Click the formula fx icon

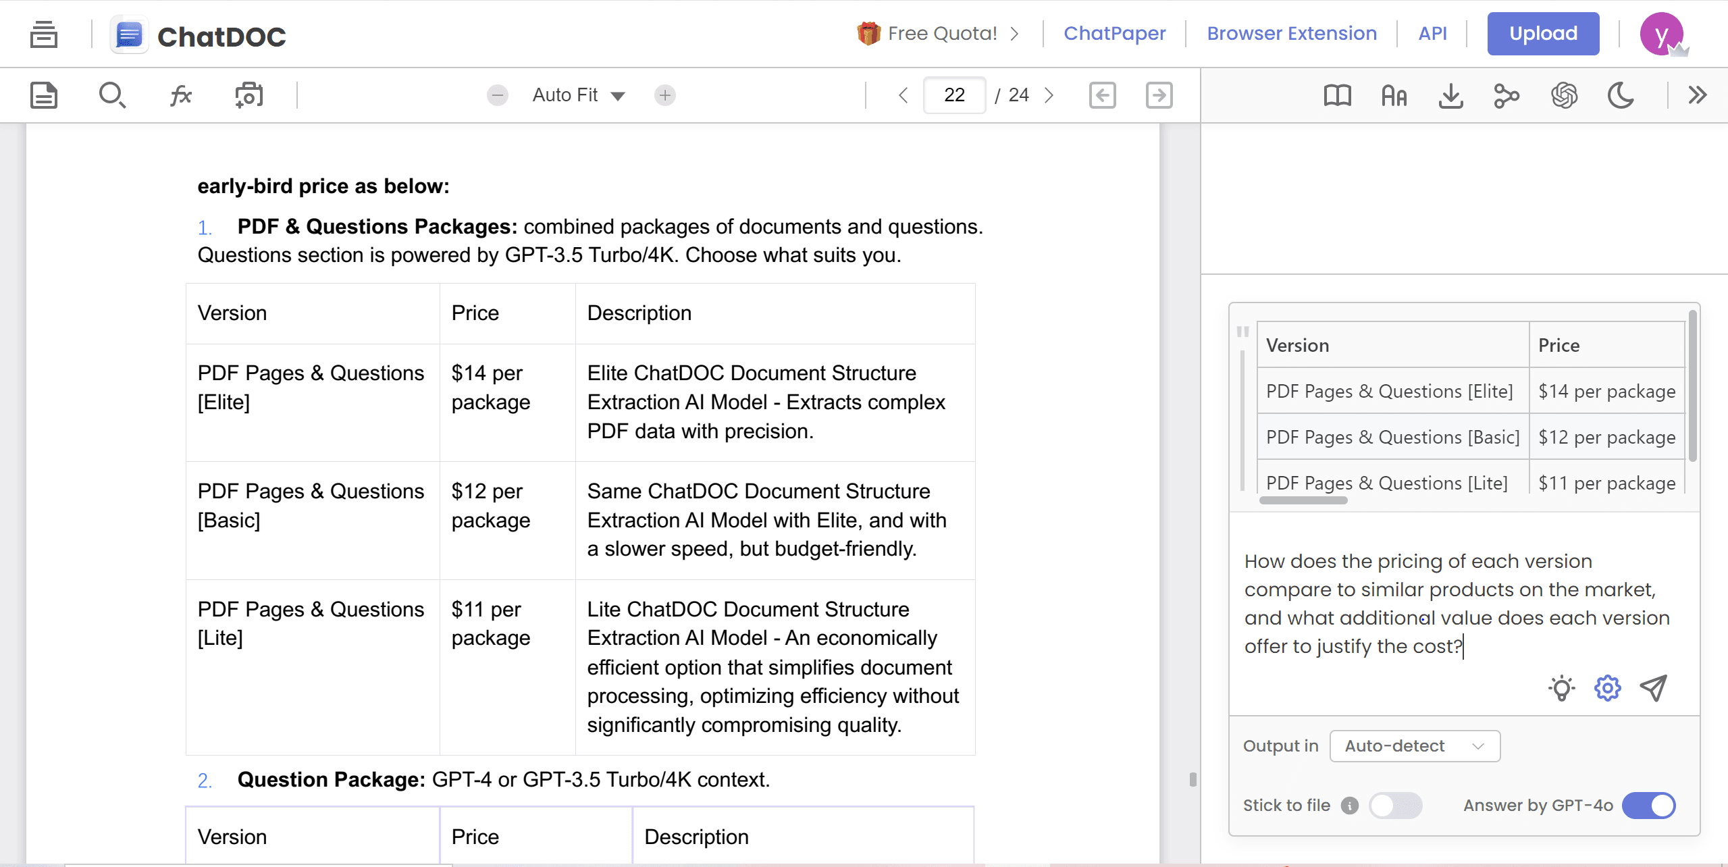point(180,95)
